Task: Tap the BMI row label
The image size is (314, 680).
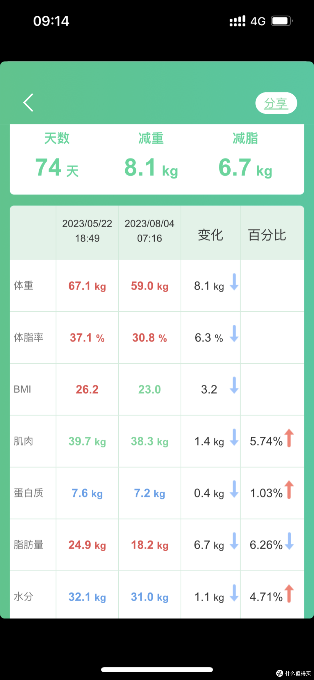Action: click(x=22, y=389)
